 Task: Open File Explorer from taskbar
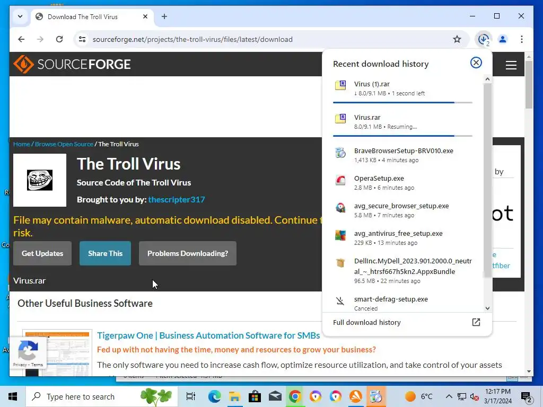[x=234, y=396]
